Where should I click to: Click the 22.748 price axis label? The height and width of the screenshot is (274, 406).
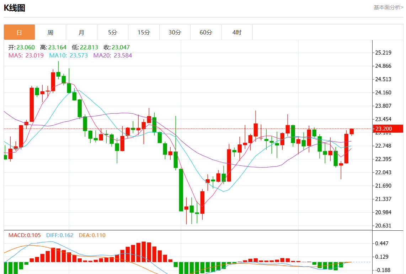(383, 146)
